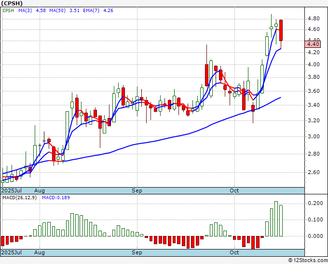Open the 12Stocks.com copyright link
Screen dimensions: 328x264
308,261
